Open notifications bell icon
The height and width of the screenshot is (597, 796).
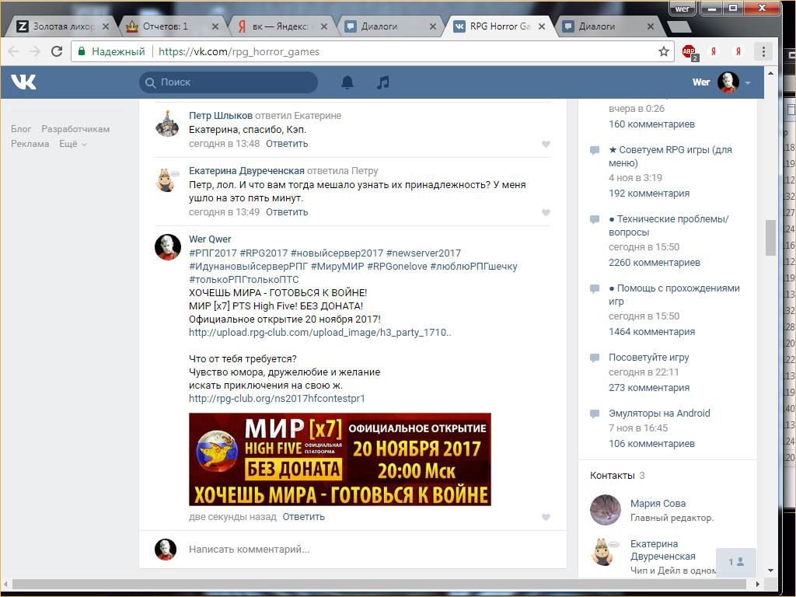[347, 82]
